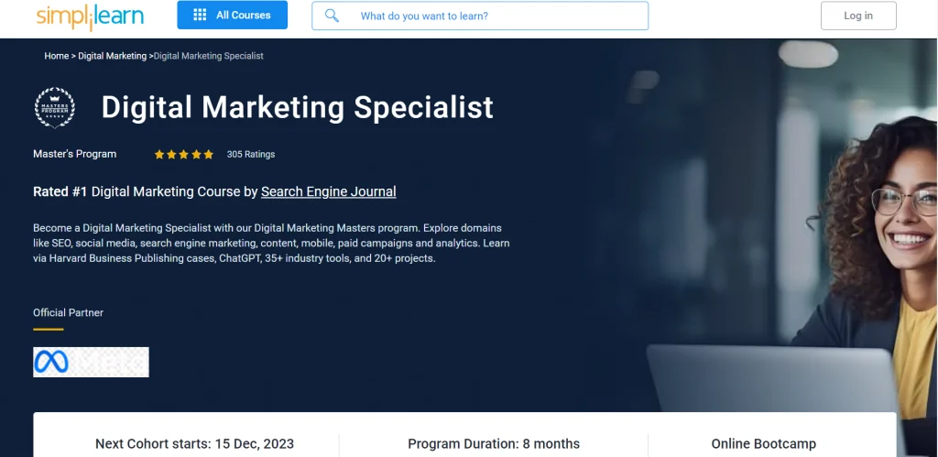Open Digital Marketing breadcrumb link

pos(112,56)
